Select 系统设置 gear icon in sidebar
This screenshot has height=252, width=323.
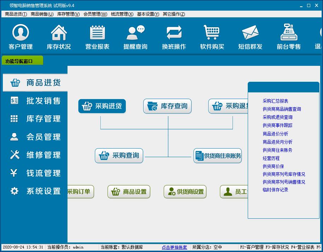(14, 191)
